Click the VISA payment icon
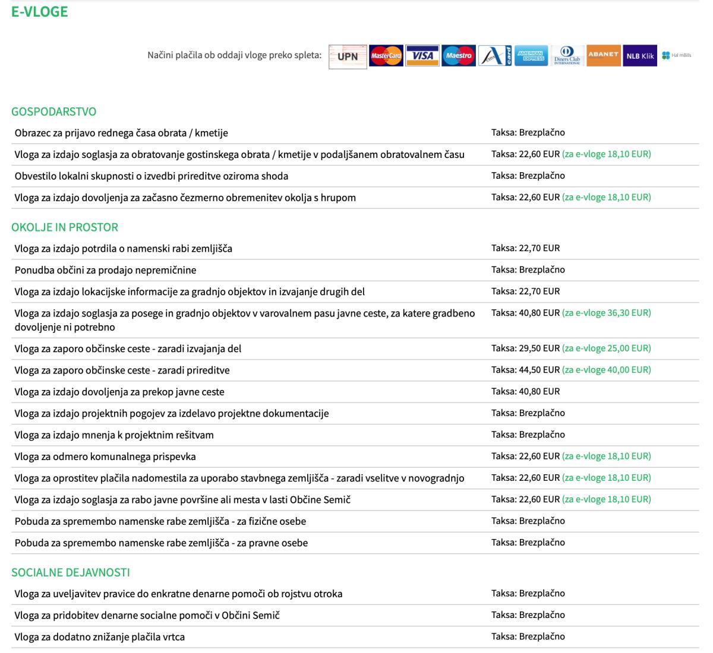Viewport: 713px width, 653px height. 422,56
